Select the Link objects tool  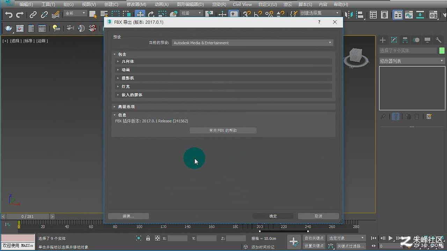point(33,15)
